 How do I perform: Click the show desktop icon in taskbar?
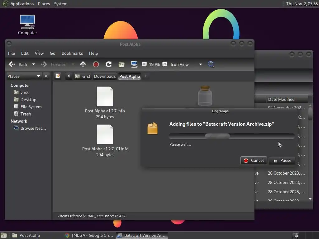coord(4,235)
